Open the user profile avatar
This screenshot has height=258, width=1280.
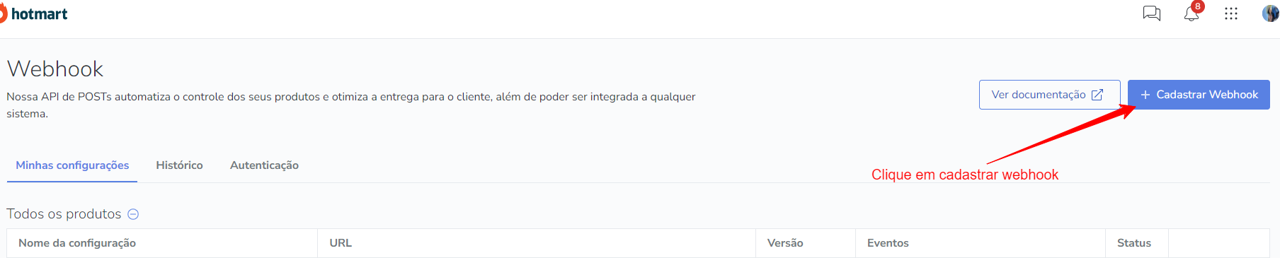pyautogui.click(x=1271, y=13)
